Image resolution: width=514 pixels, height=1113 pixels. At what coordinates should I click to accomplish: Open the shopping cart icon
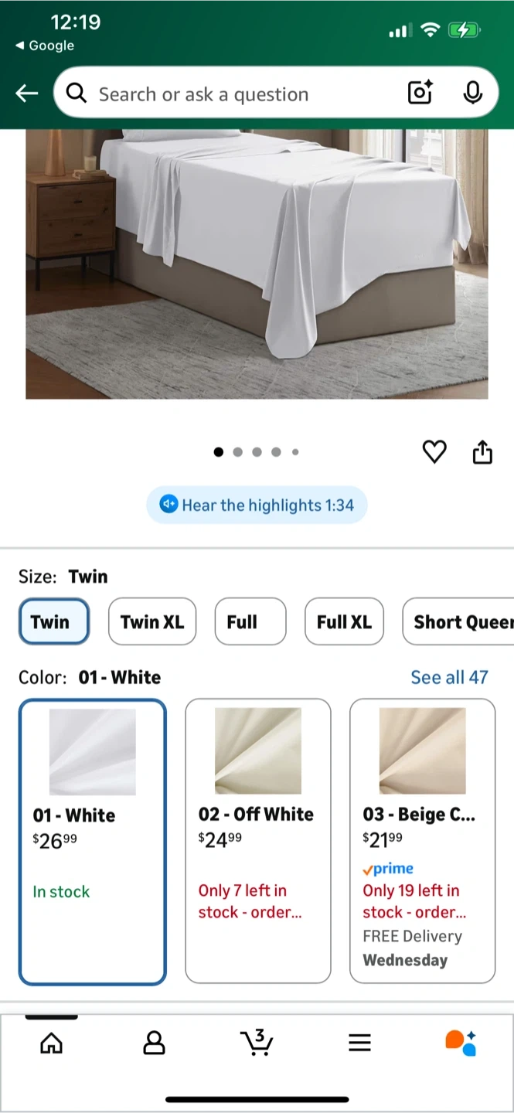coord(257,1042)
